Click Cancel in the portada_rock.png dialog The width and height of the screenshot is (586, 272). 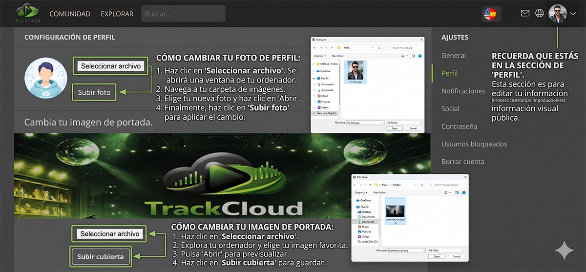click(456, 256)
